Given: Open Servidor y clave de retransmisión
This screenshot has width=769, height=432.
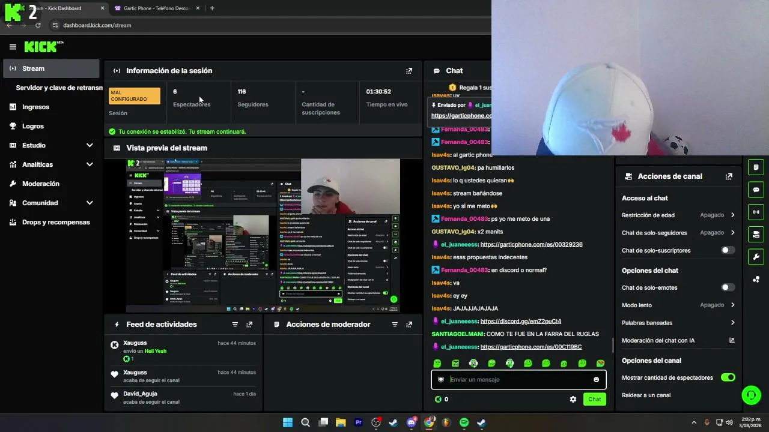Looking at the screenshot, I should pos(59,88).
